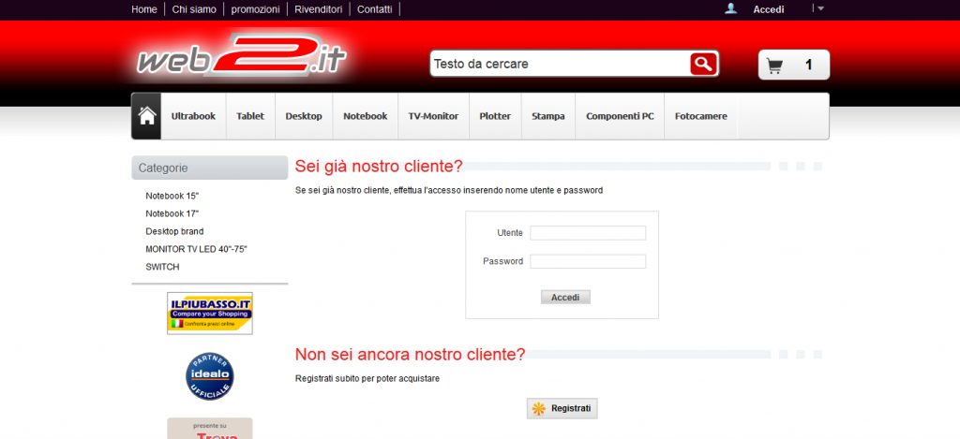Click the web2.it logo
960x439 pixels.
point(241,57)
